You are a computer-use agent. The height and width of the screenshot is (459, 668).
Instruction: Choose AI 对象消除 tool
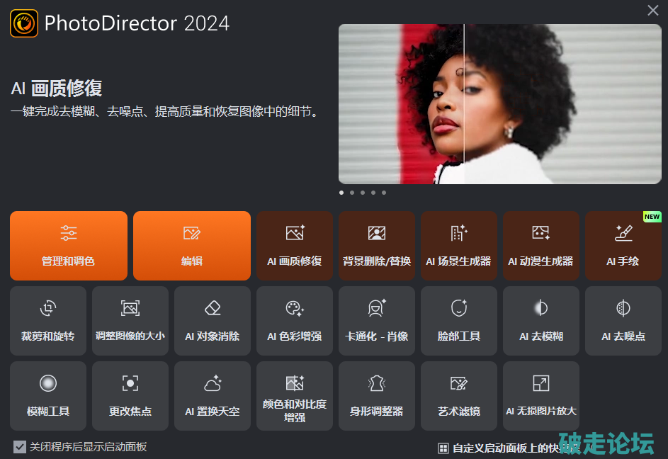pos(213,320)
